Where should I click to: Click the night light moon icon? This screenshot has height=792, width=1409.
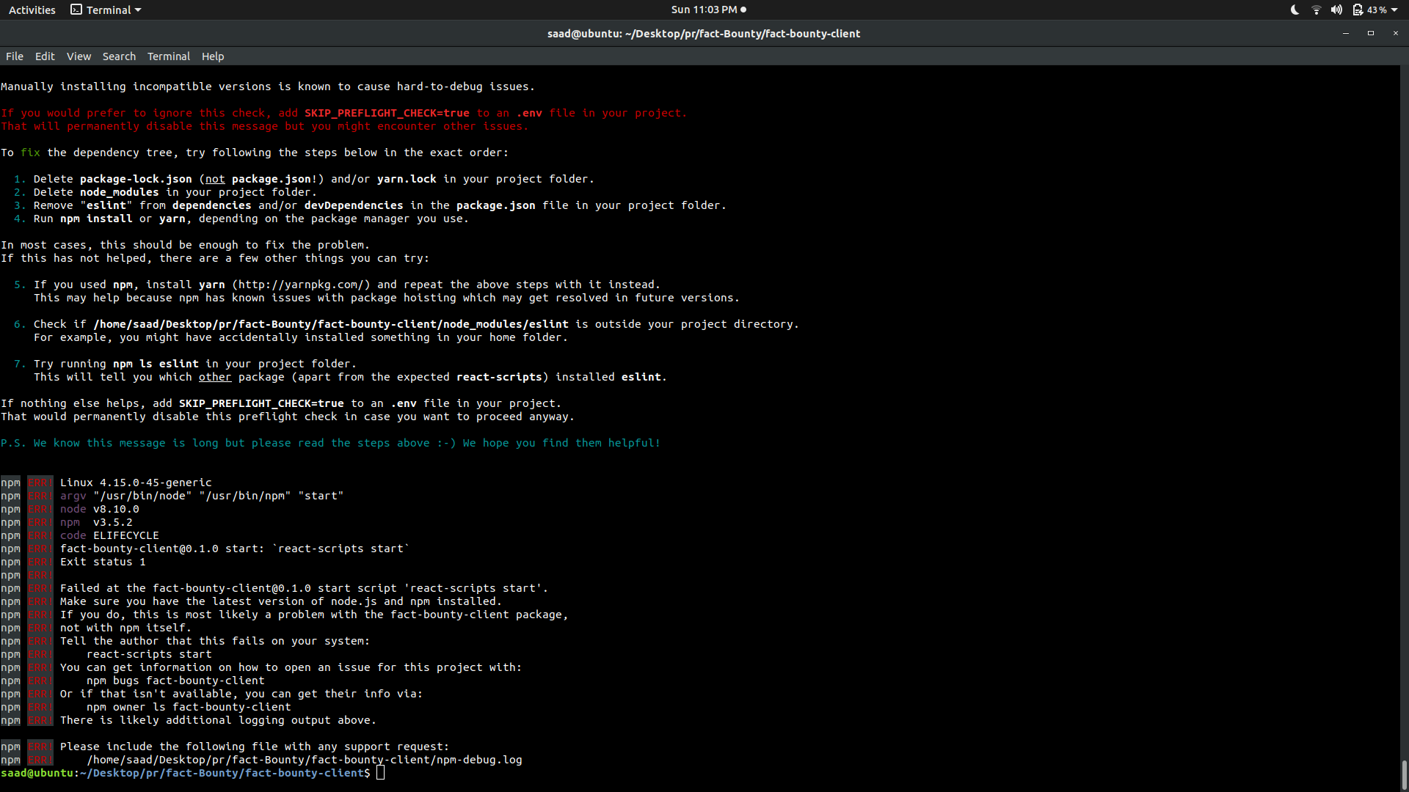(x=1293, y=10)
